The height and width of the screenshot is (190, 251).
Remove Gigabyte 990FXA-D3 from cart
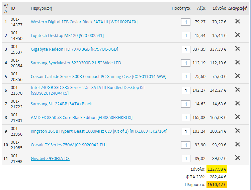tap(238, 158)
